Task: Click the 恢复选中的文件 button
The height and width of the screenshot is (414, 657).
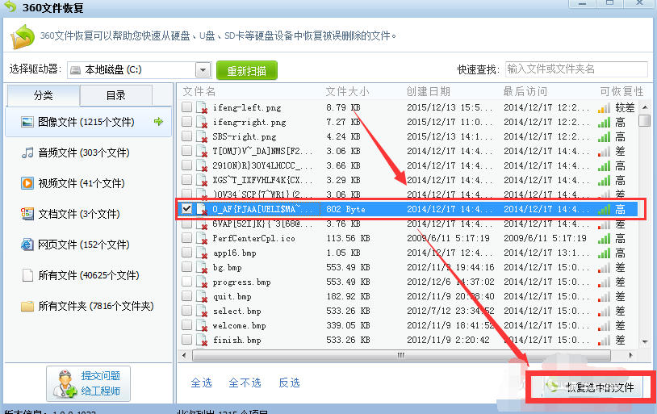Action: point(592,387)
